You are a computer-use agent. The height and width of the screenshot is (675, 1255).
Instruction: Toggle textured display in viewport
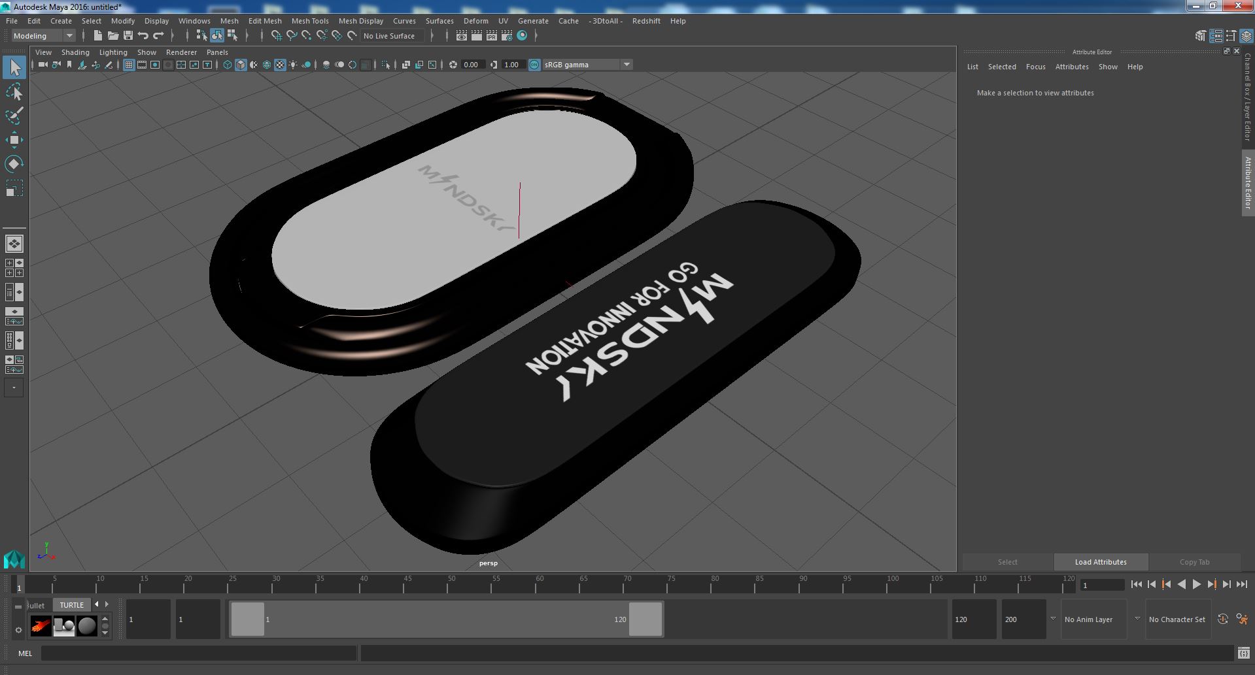click(x=280, y=65)
